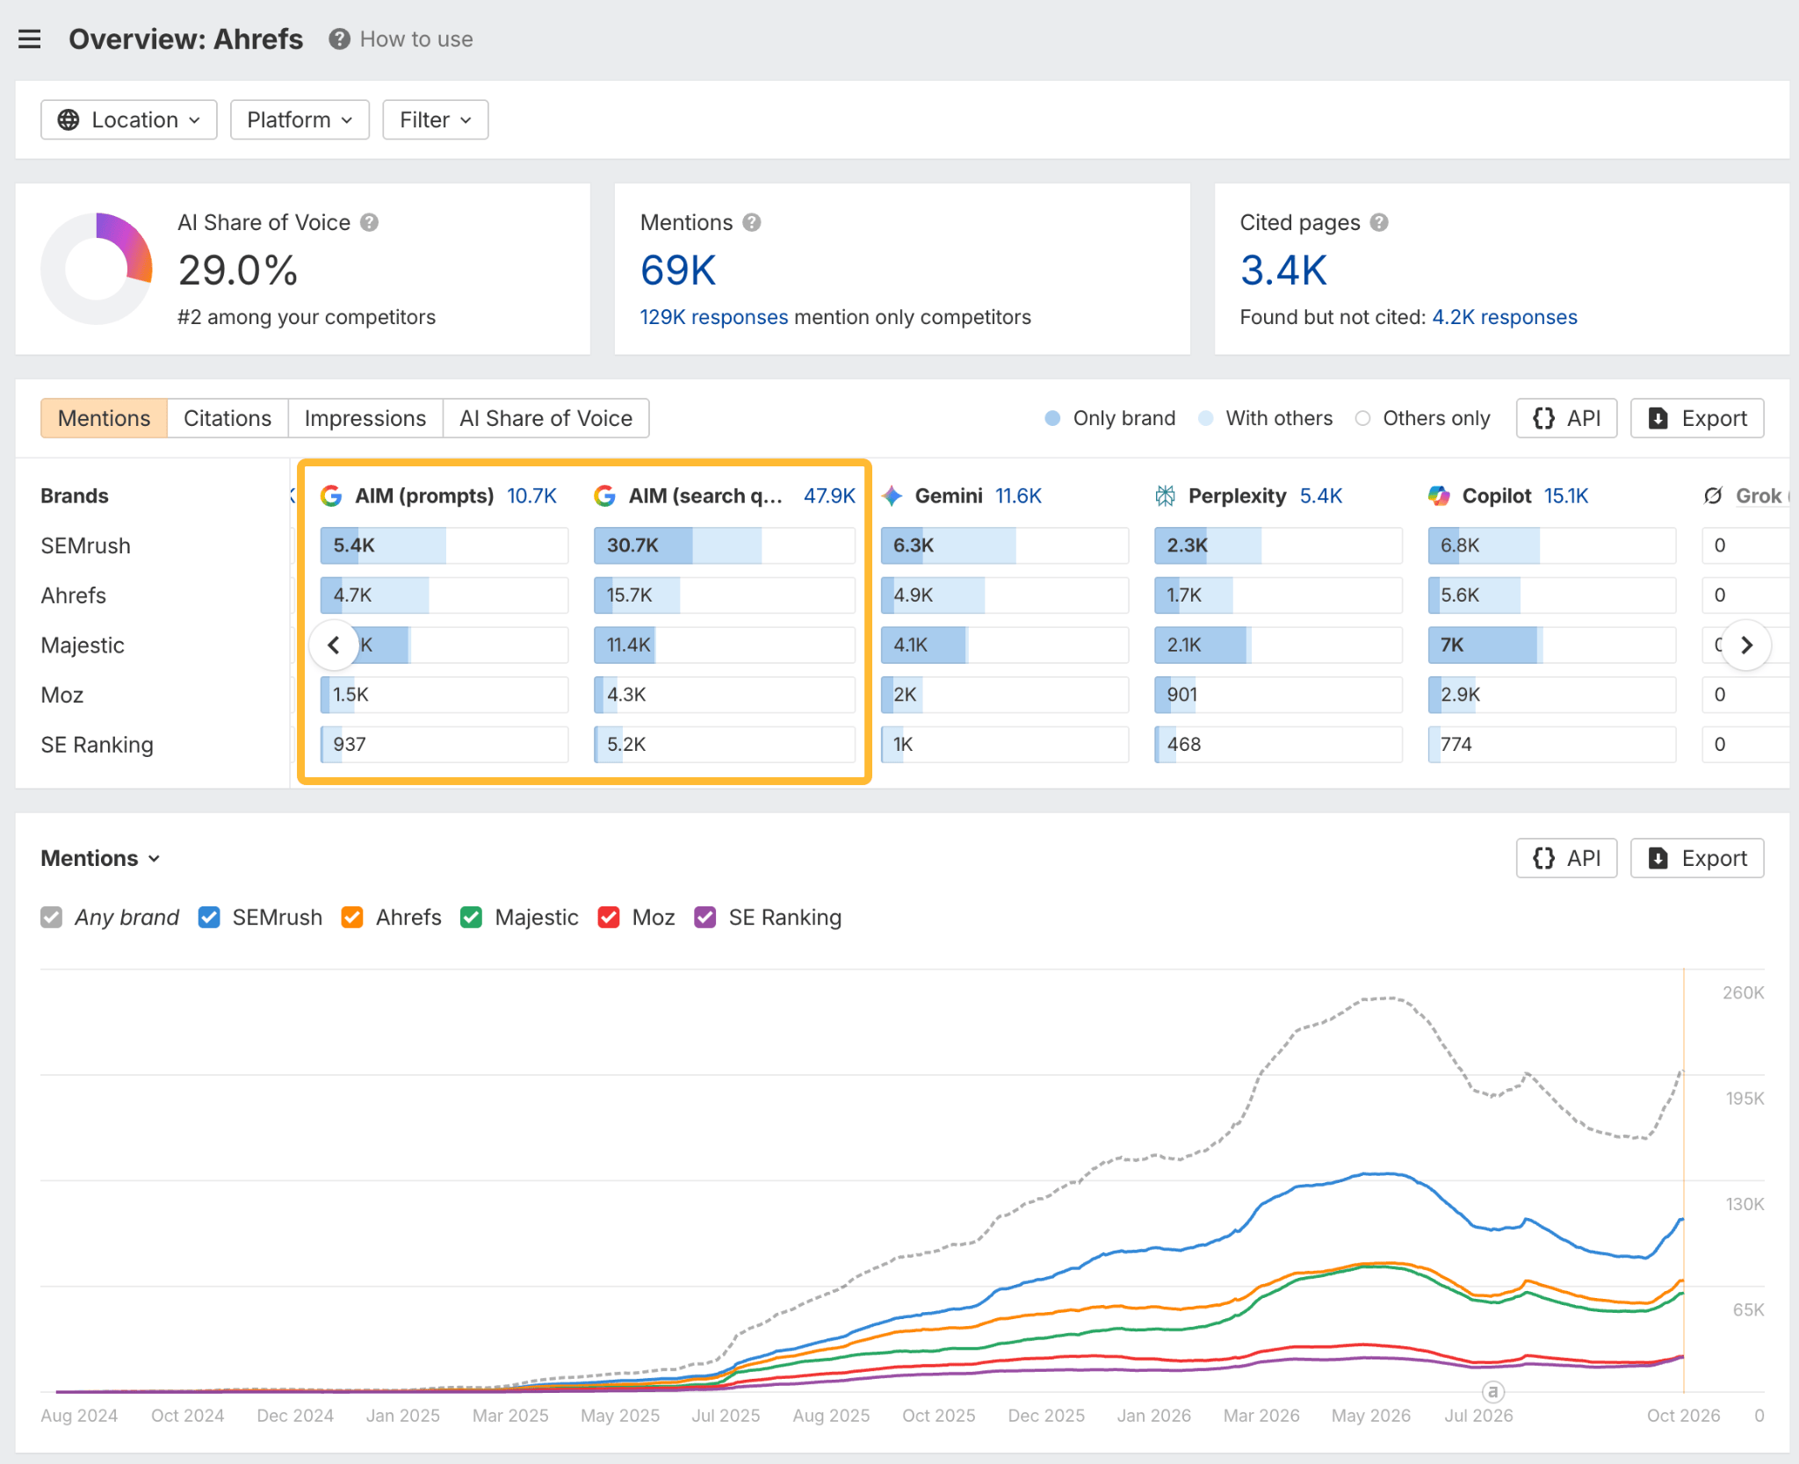
Task: Click the AI Share of Voice info icon
Action: [370, 223]
